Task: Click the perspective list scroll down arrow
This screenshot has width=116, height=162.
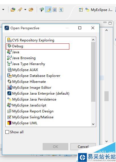Action: tap(93, 124)
